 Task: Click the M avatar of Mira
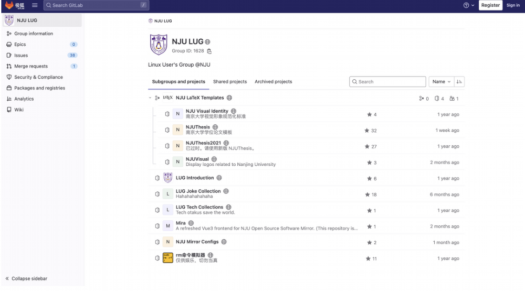[x=168, y=226]
